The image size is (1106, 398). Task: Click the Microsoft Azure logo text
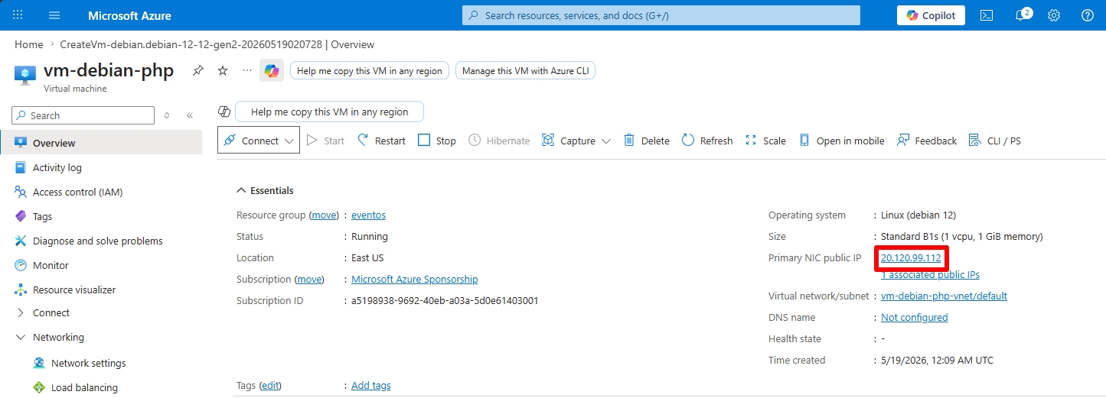click(x=129, y=15)
